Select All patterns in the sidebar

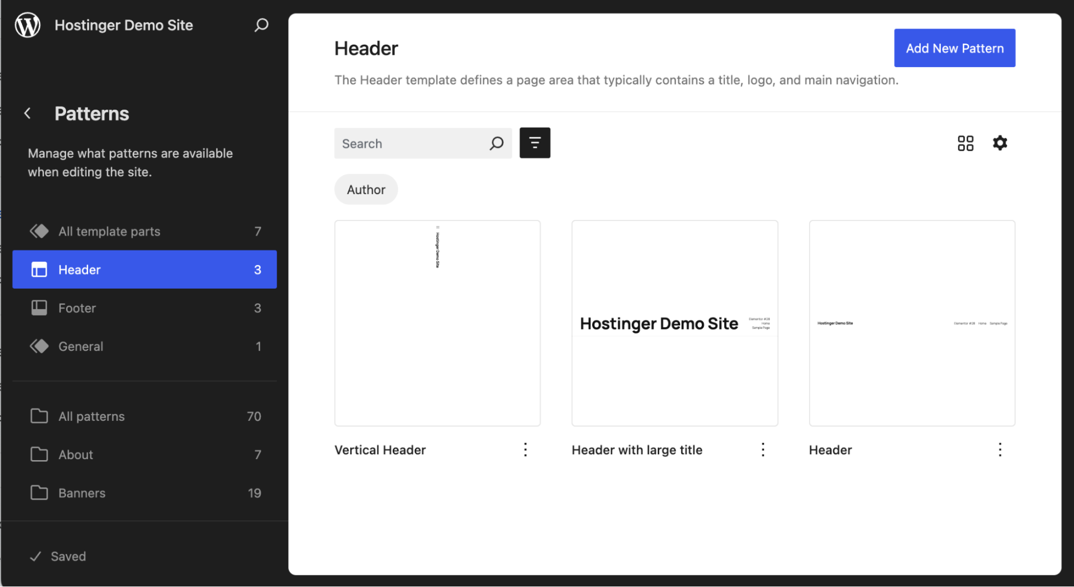pos(91,416)
